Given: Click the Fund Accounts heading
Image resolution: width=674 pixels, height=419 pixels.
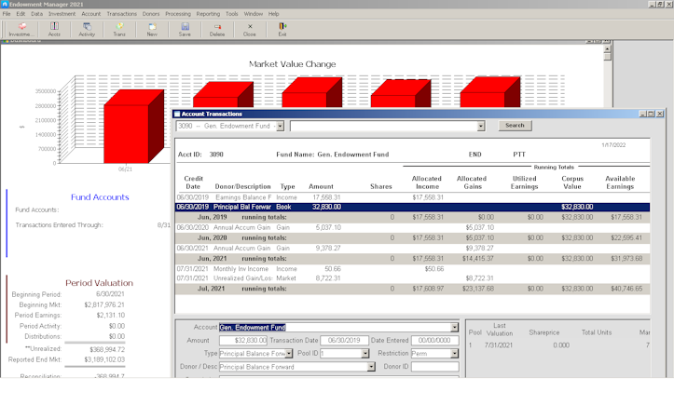Looking at the screenshot, I should coord(100,197).
